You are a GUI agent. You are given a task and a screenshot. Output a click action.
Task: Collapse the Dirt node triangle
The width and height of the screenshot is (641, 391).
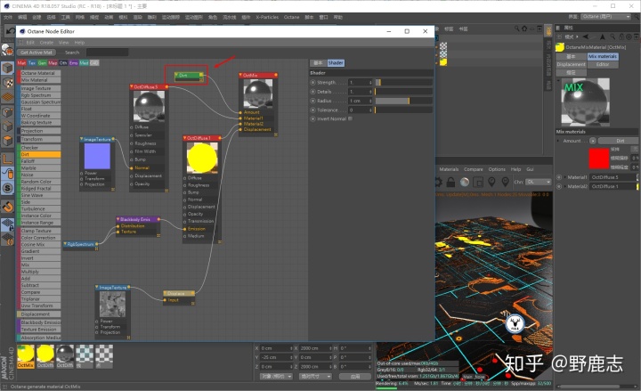pyautogui.click(x=176, y=75)
